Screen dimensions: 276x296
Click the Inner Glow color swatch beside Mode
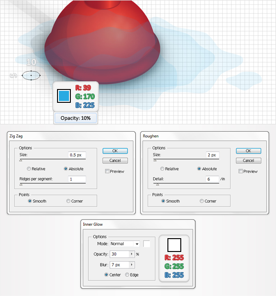pos(147,244)
